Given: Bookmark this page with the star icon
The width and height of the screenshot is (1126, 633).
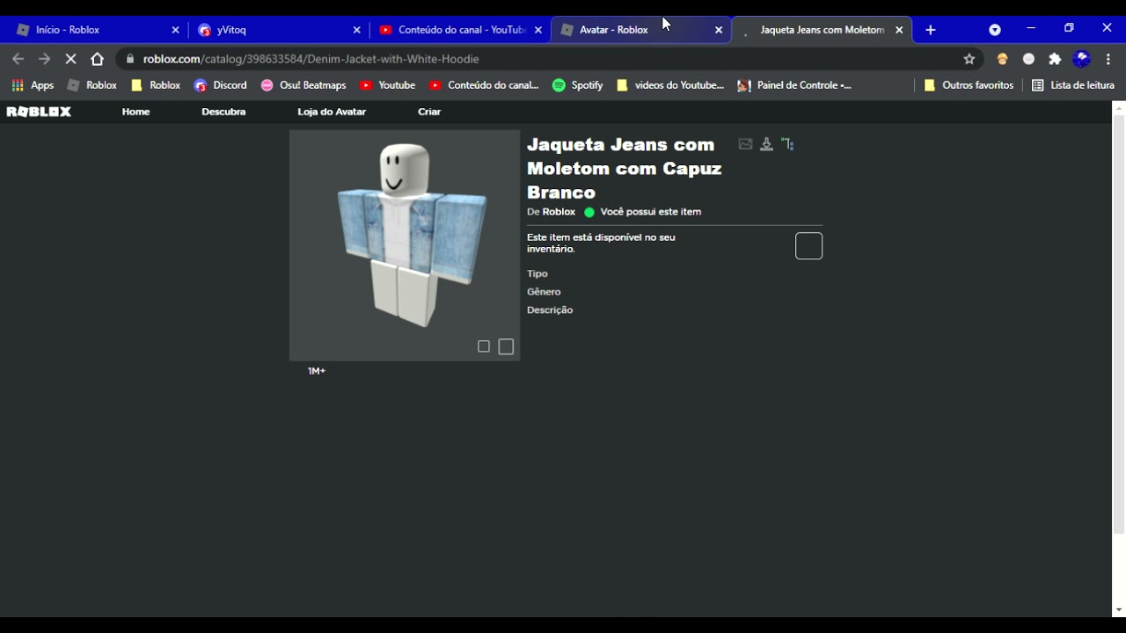Looking at the screenshot, I should 969,59.
